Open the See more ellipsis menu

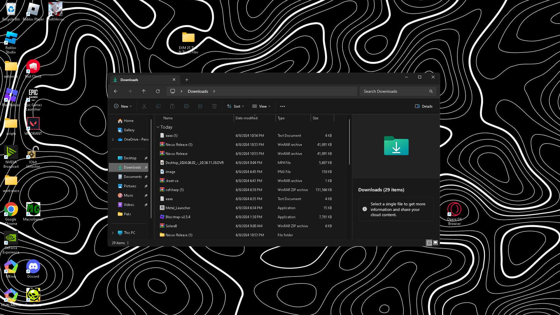pyautogui.click(x=282, y=106)
